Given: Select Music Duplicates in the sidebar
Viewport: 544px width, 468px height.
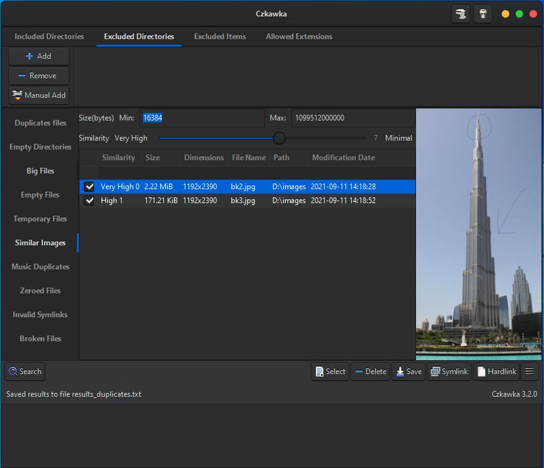Looking at the screenshot, I should click(40, 267).
